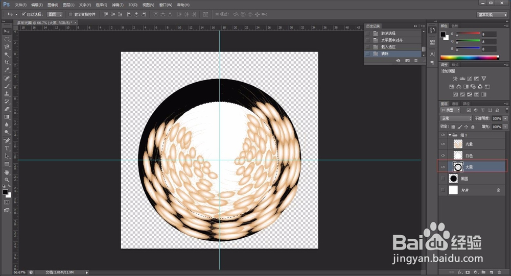The height and width of the screenshot is (276, 511).
Task: Hide the 白色 layer
Action: (x=443, y=156)
